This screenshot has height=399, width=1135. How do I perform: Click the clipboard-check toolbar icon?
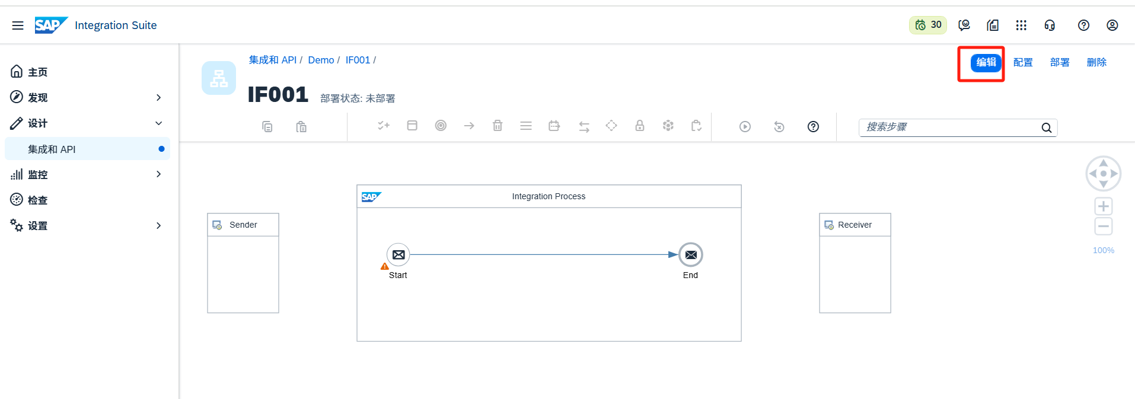tap(697, 126)
